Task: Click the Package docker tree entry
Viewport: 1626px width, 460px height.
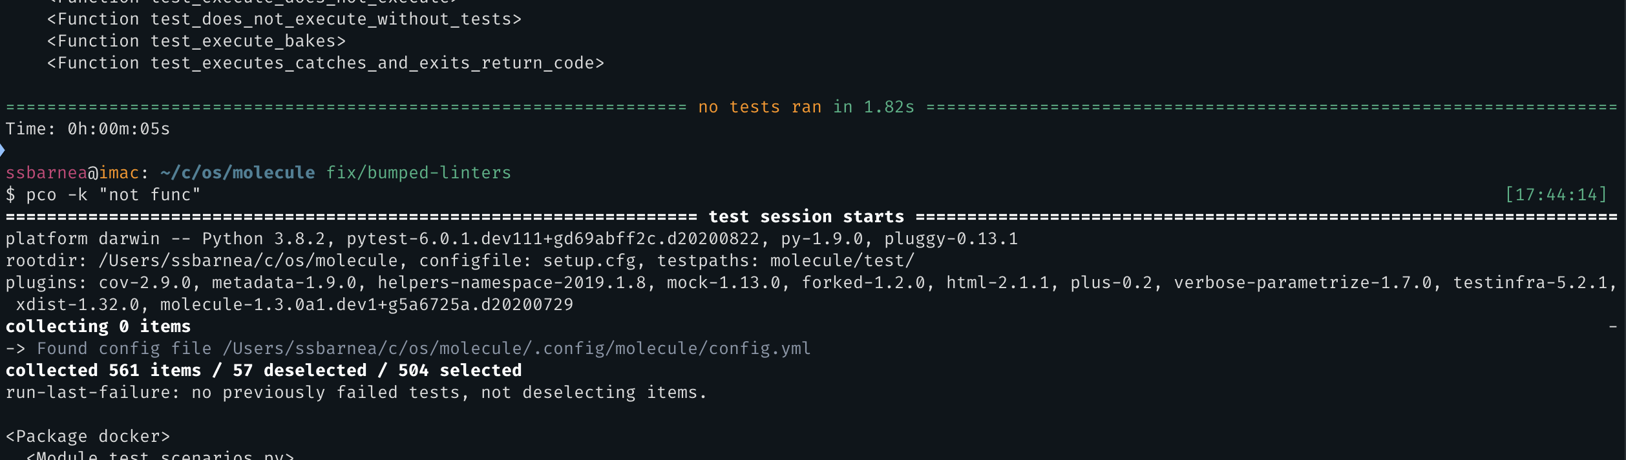Action: (88, 437)
